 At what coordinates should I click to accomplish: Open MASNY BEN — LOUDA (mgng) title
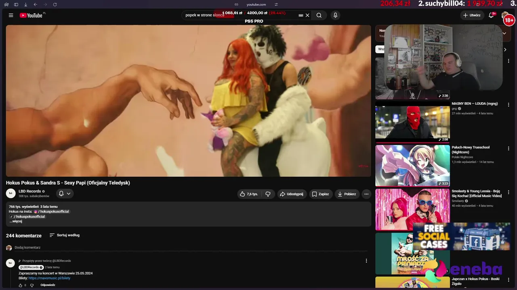click(475, 104)
